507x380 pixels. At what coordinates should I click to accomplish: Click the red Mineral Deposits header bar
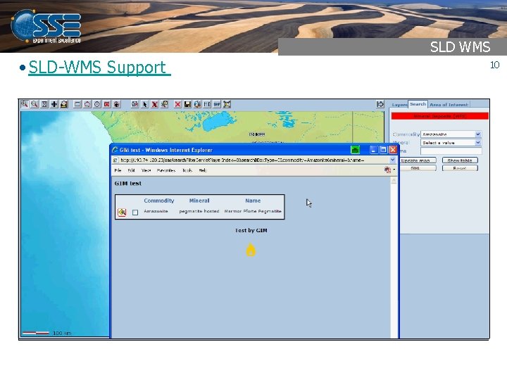pos(439,116)
